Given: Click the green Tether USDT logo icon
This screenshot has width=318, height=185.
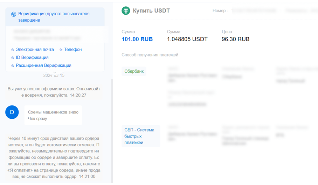Looking at the screenshot, I should [x=126, y=11].
